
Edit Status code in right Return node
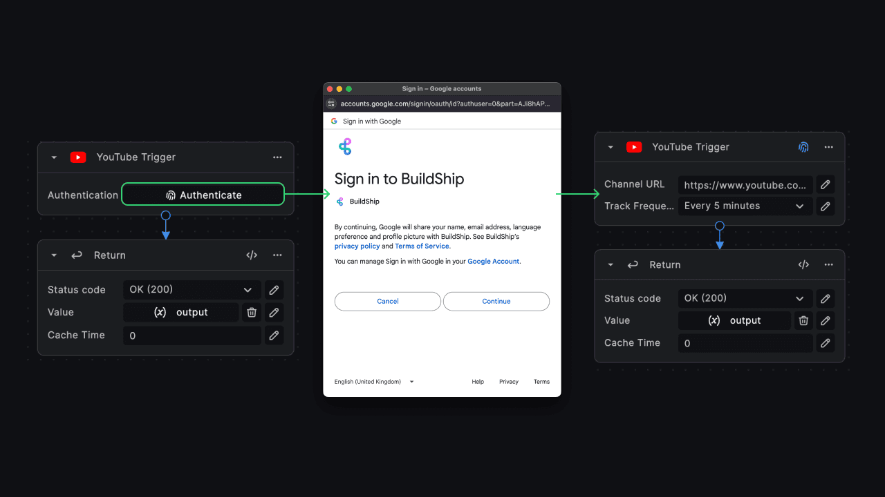click(825, 298)
